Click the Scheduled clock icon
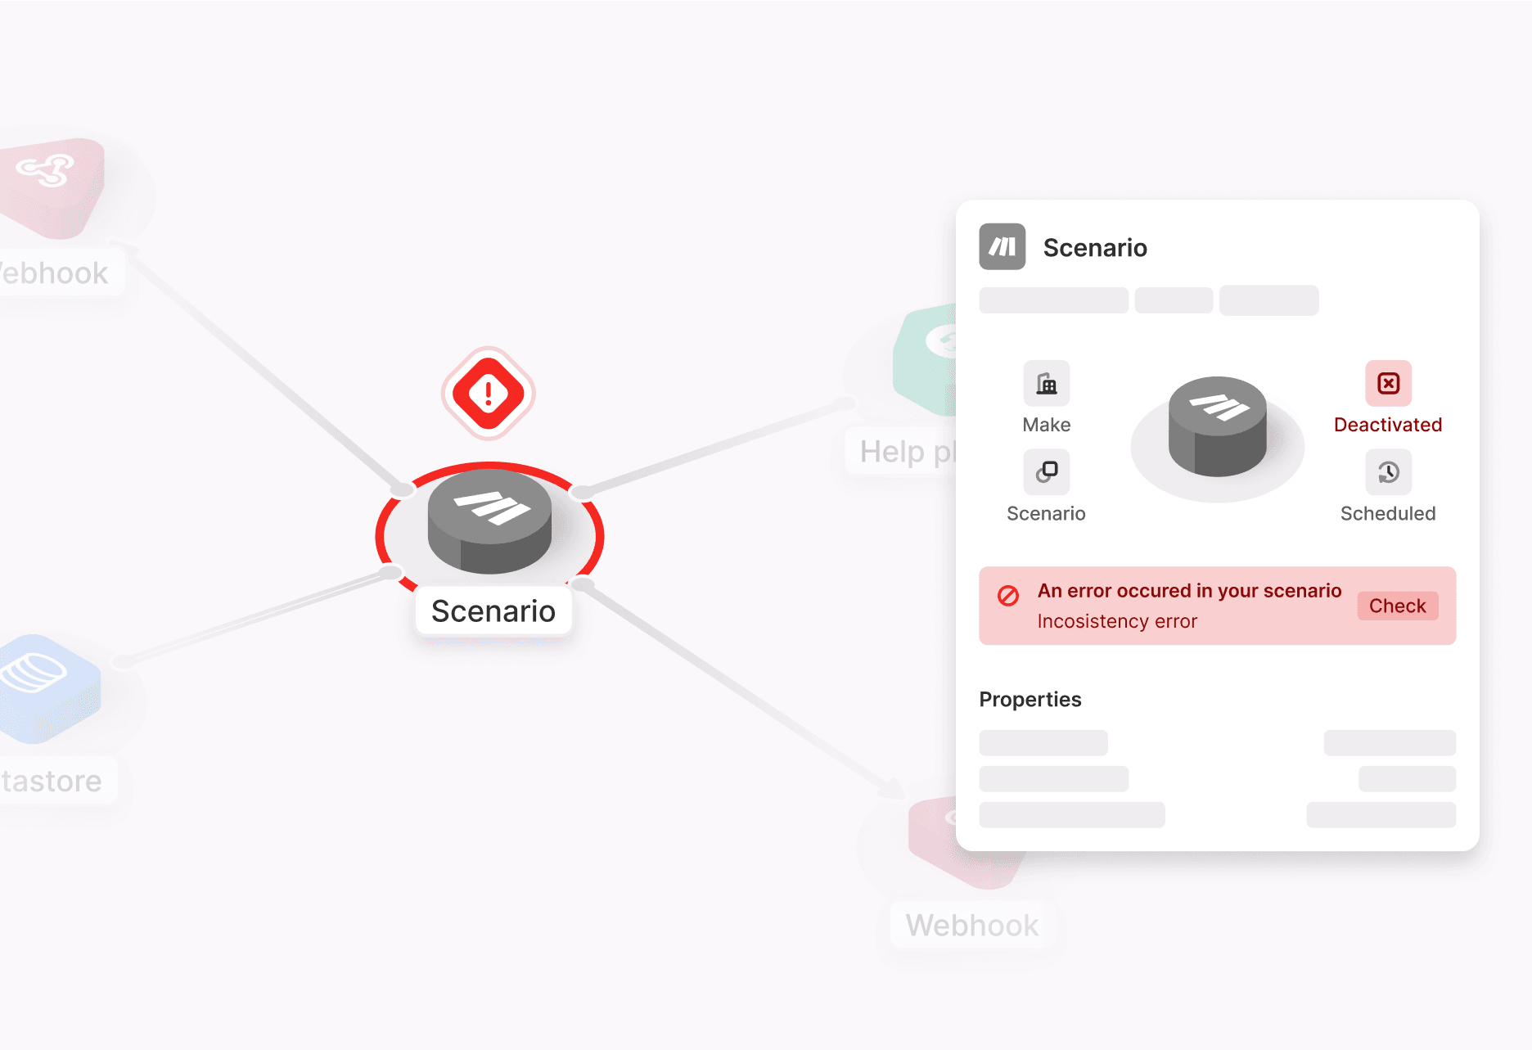The height and width of the screenshot is (1050, 1532). click(x=1388, y=472)
